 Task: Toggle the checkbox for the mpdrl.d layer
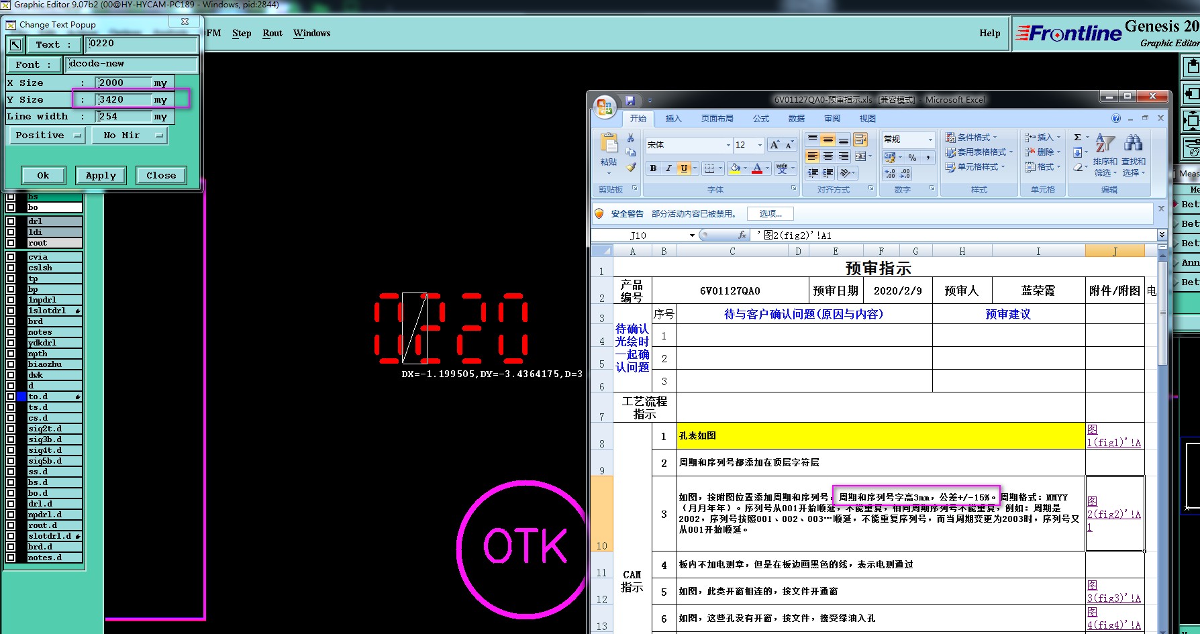(x=11, y=515)
